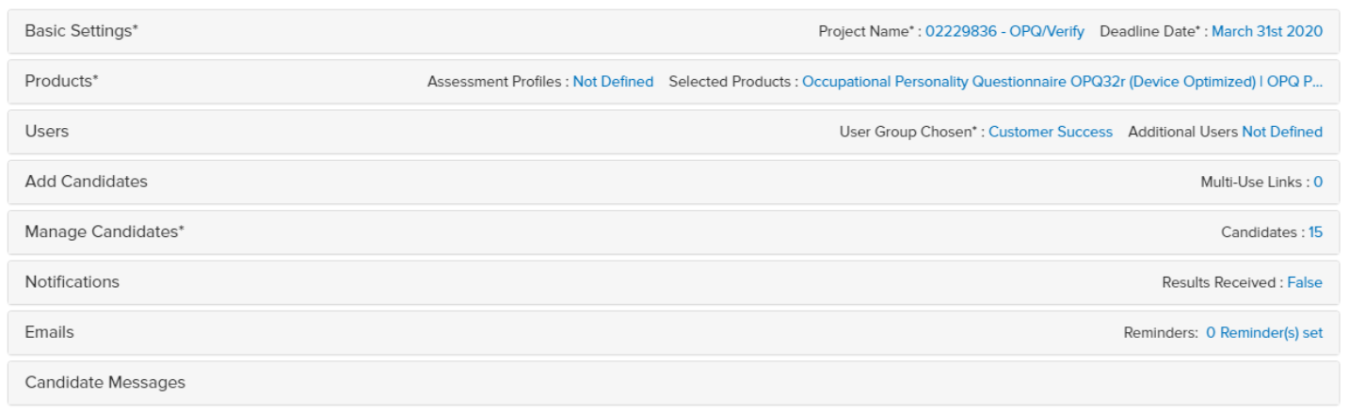Click Assessment Profiles Not Defined link

pyautogui.click(x=613, y=82)
